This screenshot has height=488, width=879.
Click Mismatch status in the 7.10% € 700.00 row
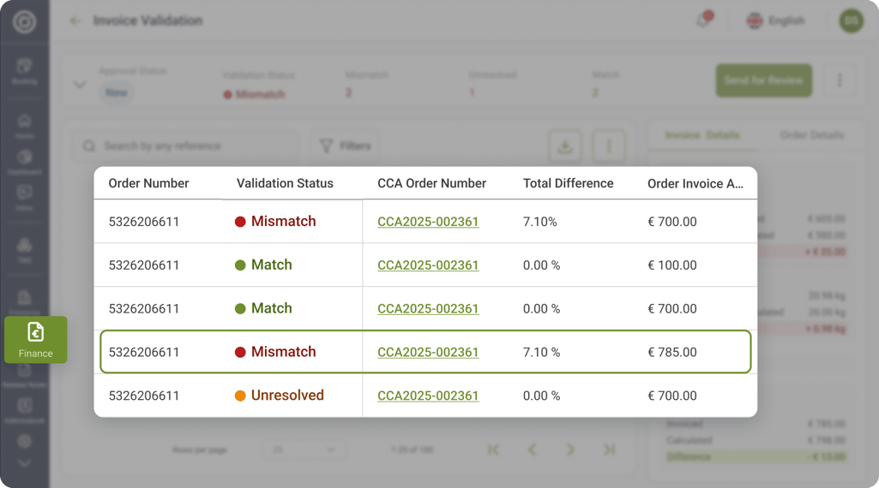pos(275,221)
